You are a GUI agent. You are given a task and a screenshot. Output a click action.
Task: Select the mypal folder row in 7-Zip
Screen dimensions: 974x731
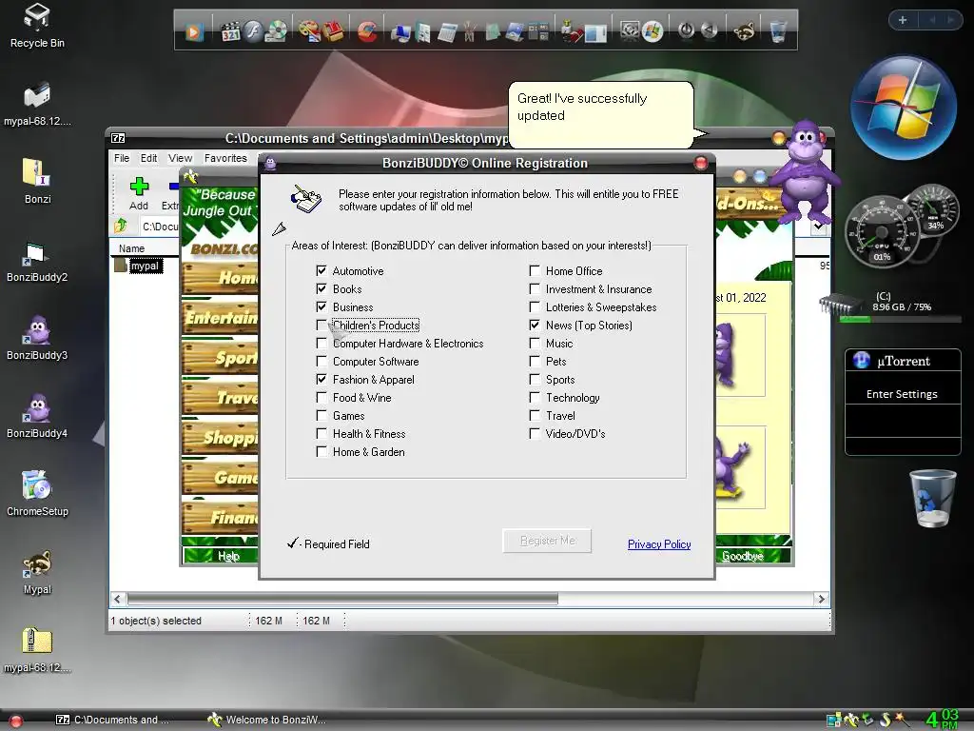(x=139, y=267)
